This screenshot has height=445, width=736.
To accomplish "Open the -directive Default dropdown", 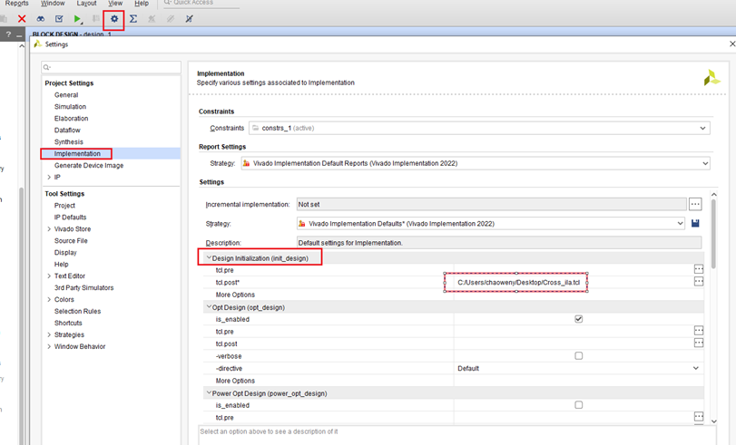I will 578,368.
